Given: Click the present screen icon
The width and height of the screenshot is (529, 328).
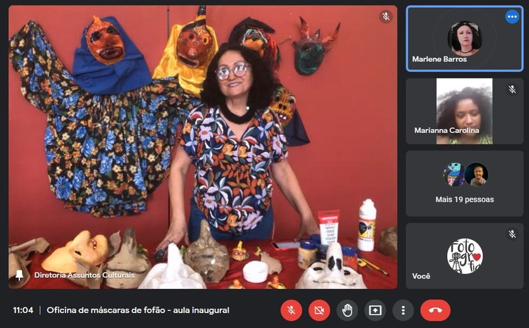Looking at the screenshot, I should tap(375, 310).
